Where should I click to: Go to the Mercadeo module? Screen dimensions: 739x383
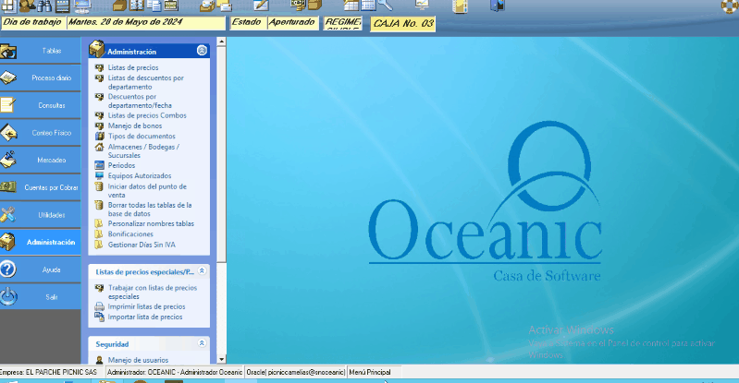(x=51, y=161)
